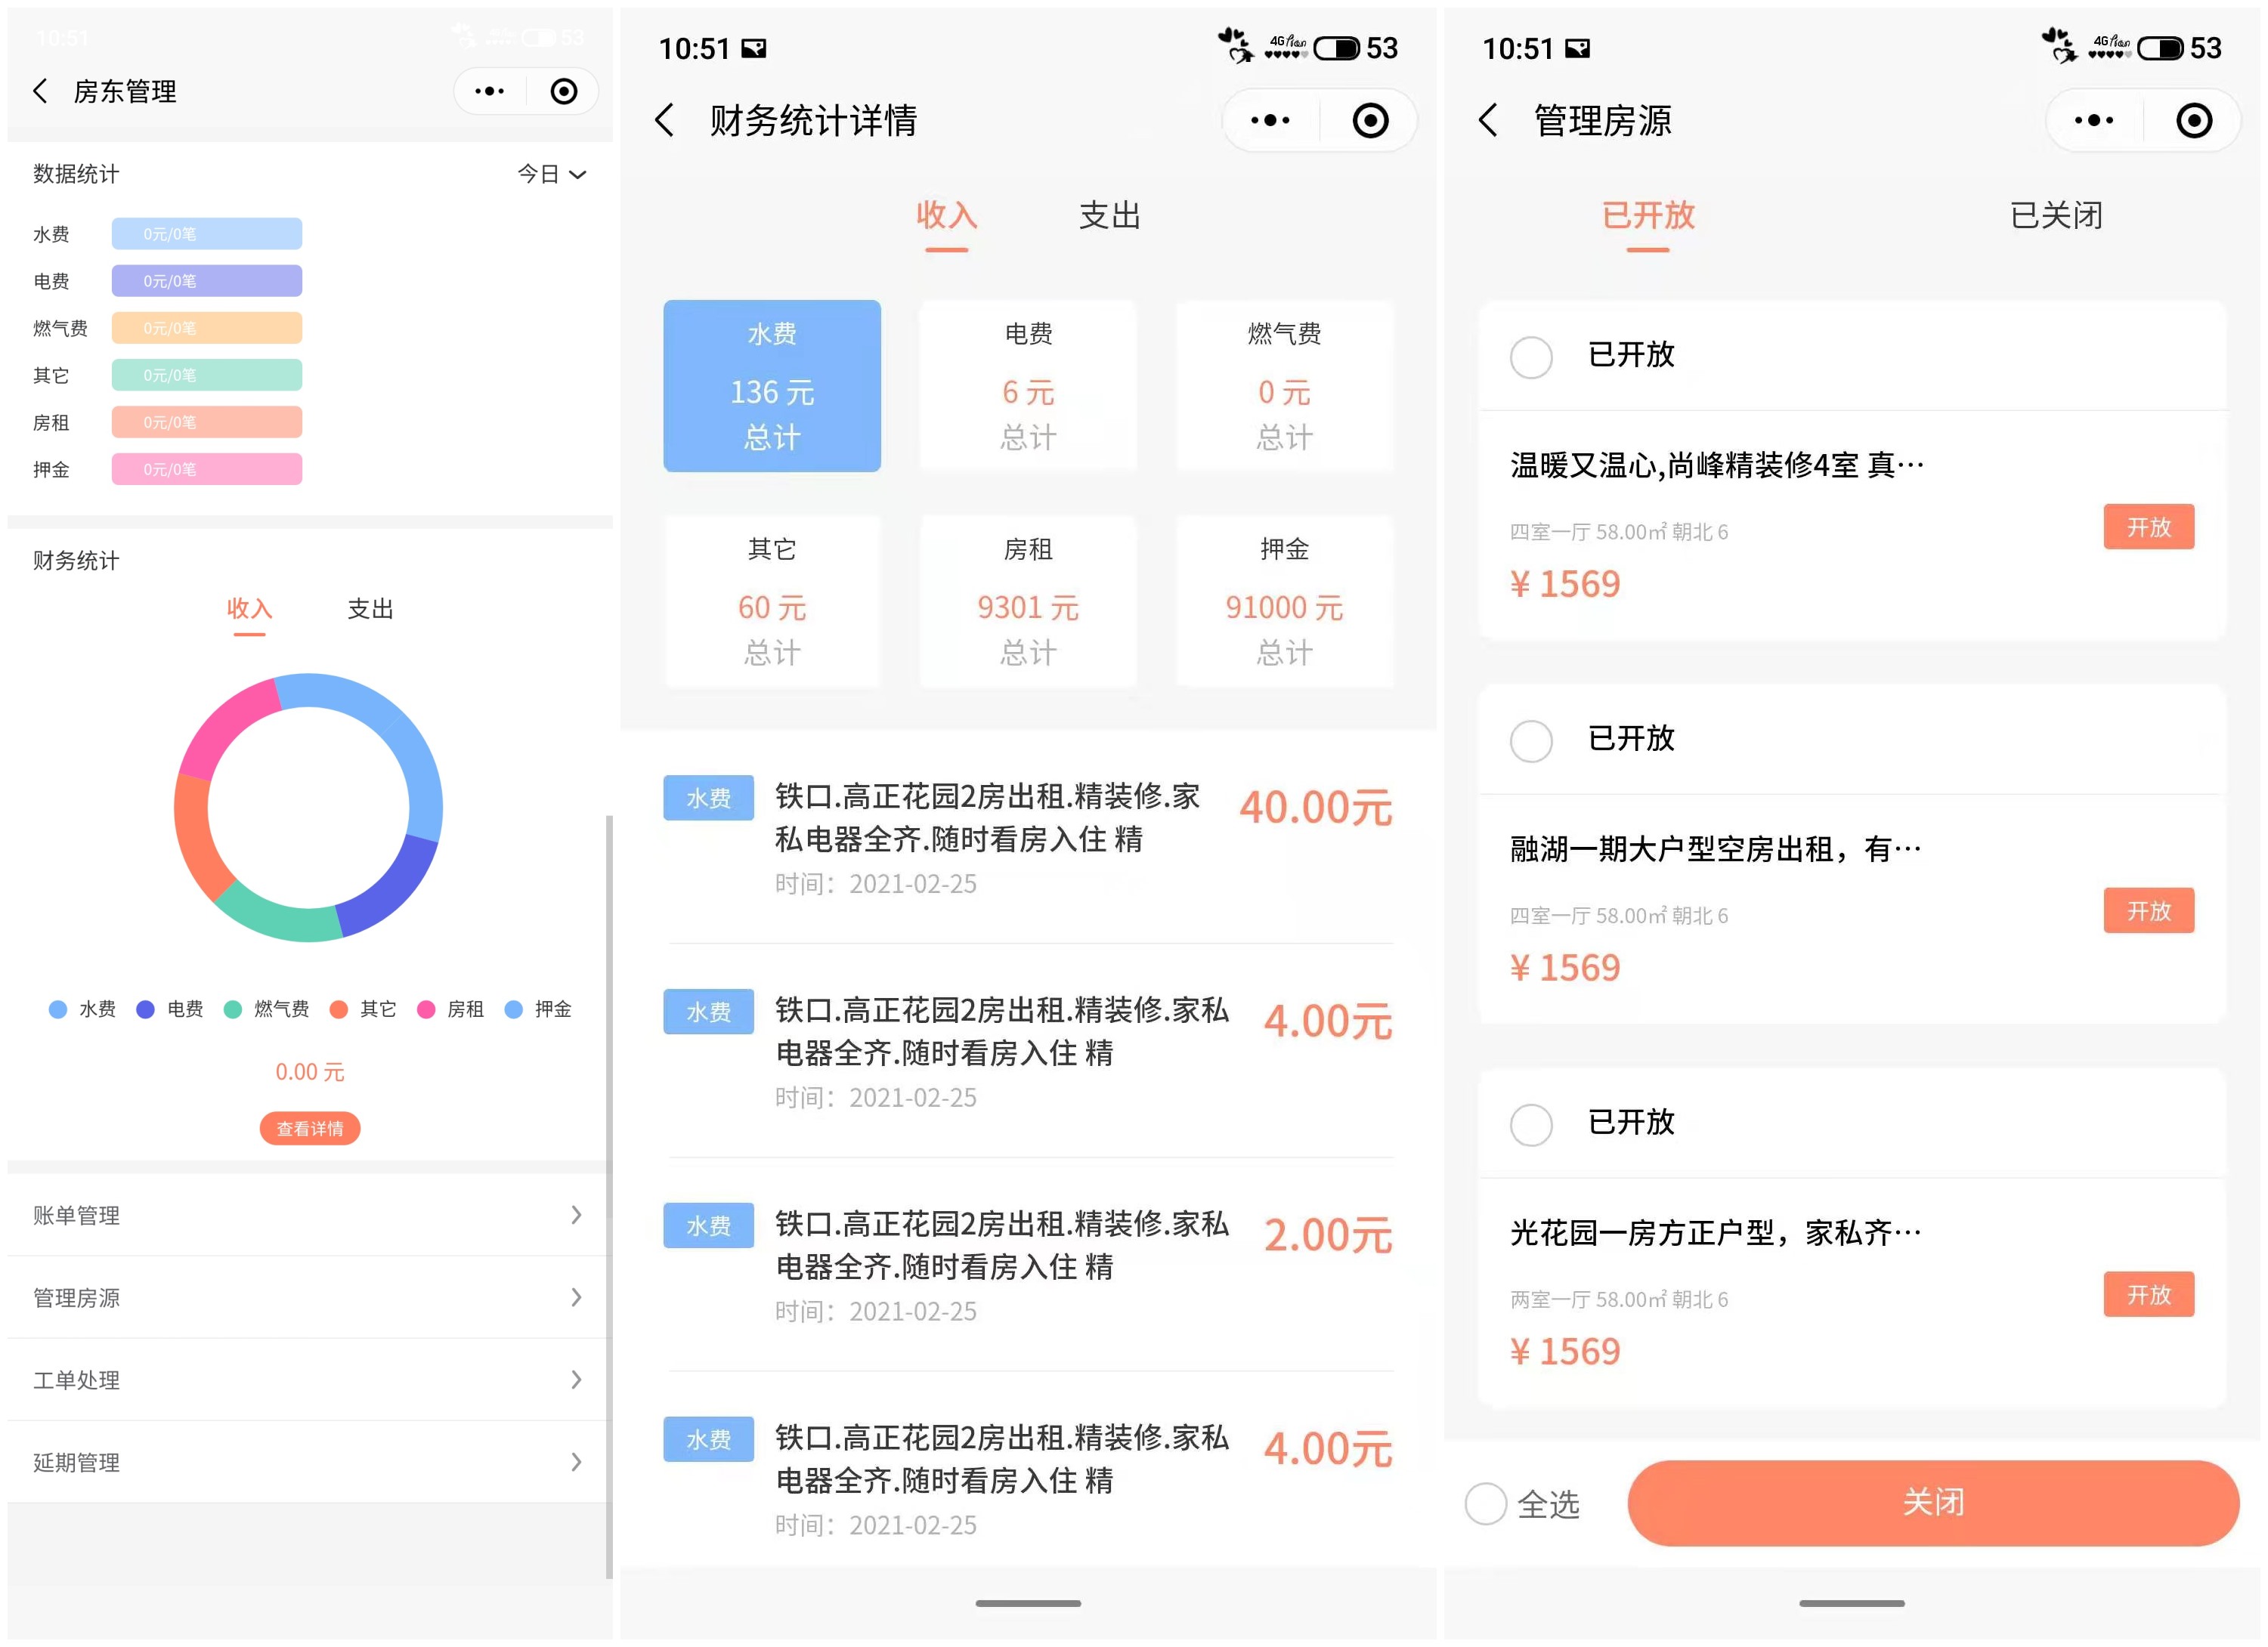2268x1647 pixels.
Task: Click the 房租 0元/0笔 salmon statistics bar
Action: 207,422
